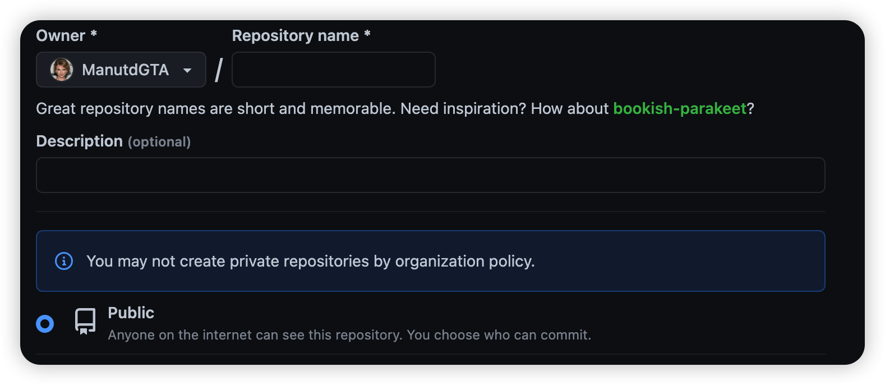Click the info icon in the policy banner
This screenshot has width=885, height=385.
pos(64,261)
